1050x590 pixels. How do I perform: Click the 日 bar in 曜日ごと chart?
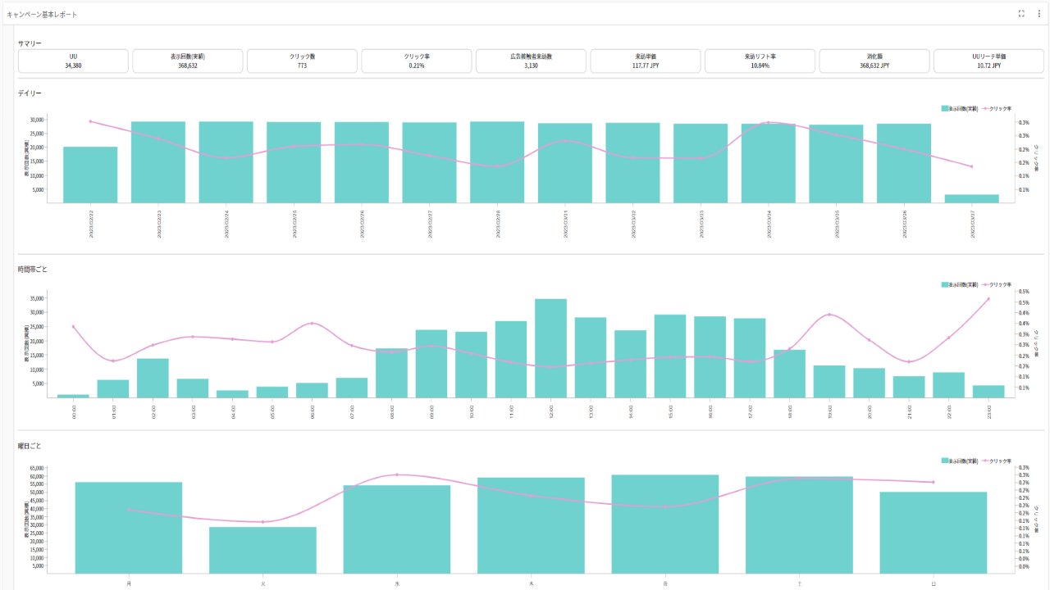click(934, 533)
